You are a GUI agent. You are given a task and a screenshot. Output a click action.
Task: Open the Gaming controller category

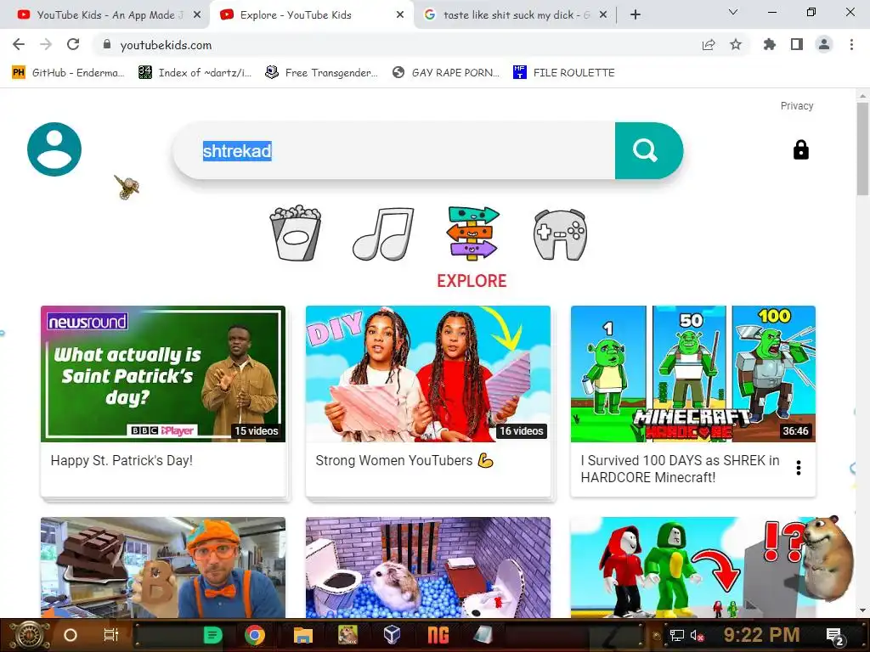coord(560,234)
